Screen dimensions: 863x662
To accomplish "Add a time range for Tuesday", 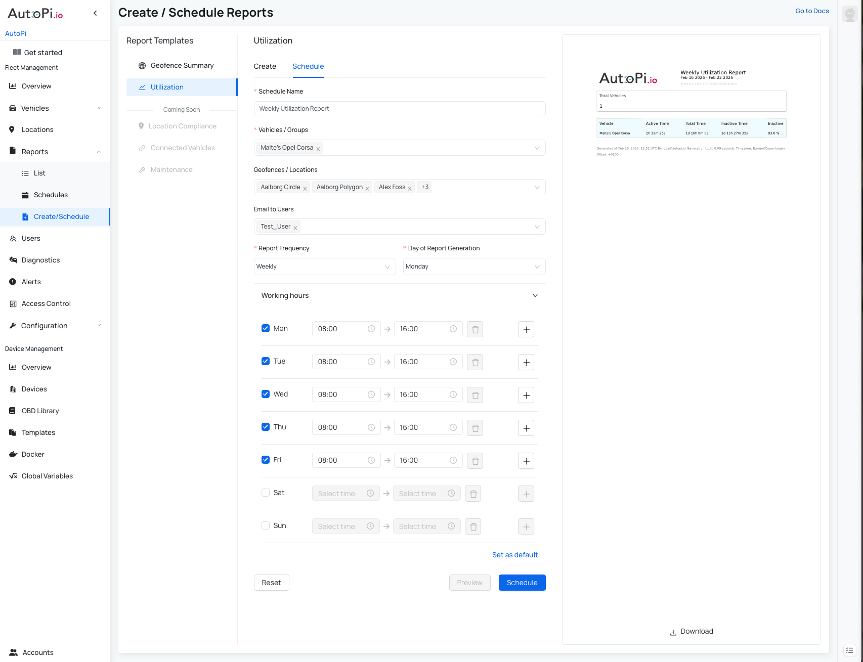I will point(526,362).
